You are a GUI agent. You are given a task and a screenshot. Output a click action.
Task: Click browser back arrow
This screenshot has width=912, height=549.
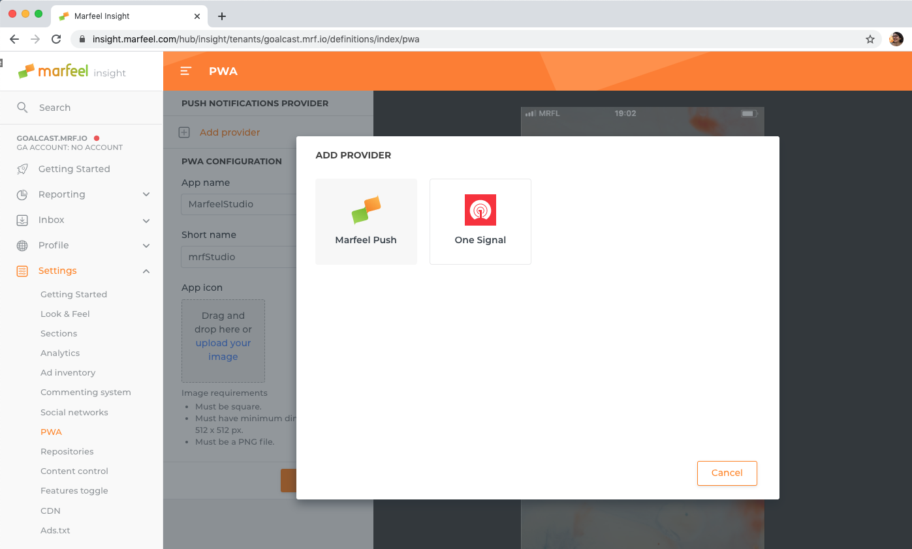[x=14, y=39]
